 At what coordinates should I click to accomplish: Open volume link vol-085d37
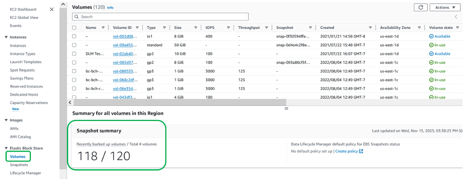[125, 63]
